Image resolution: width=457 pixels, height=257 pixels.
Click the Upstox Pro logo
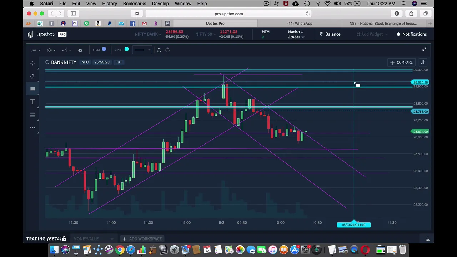pyautogui.click(x=47, y=34)
